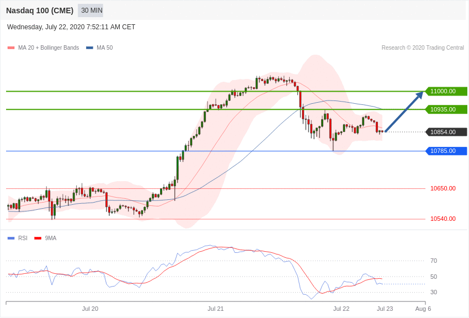Click the Aug 6 date axis marker

[x=423, y=309]
